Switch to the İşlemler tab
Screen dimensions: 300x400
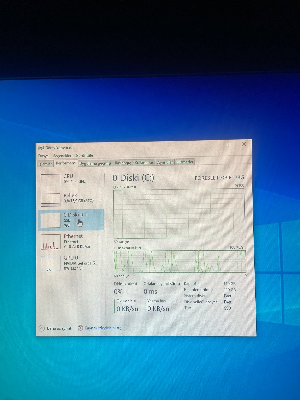pos(45,164)
